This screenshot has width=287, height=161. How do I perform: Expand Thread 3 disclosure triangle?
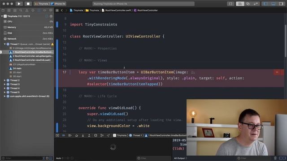coord(5,85)
